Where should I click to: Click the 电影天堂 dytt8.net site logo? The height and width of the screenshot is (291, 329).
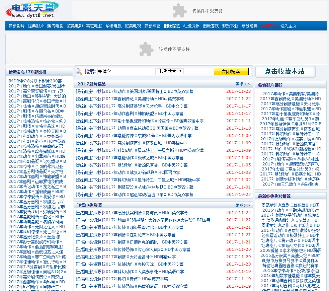[x=32, y=9]
